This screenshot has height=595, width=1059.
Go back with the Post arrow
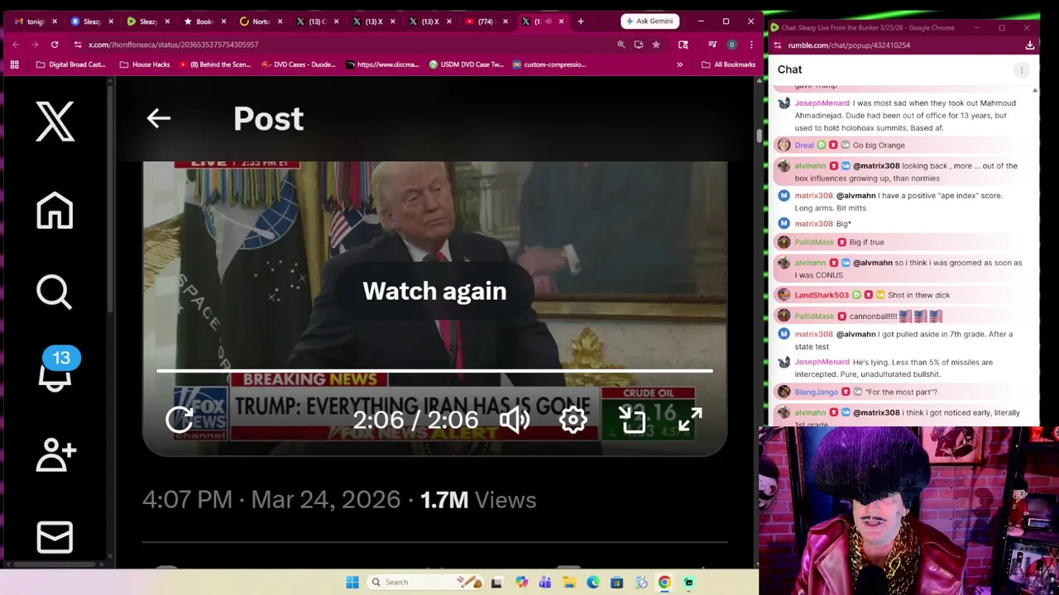pos(158,118)
